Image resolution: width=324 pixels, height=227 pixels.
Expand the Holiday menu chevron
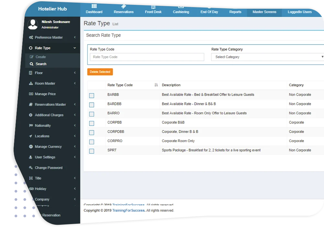(75, 189)
